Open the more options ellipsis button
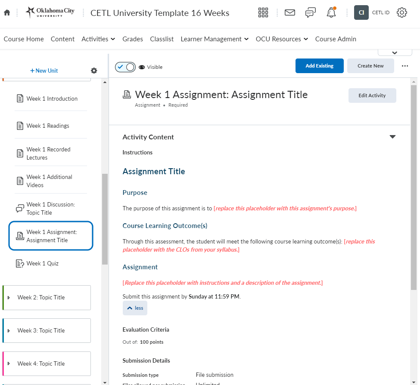This screenshot has width=420, height=385. (x=404, y=66)
